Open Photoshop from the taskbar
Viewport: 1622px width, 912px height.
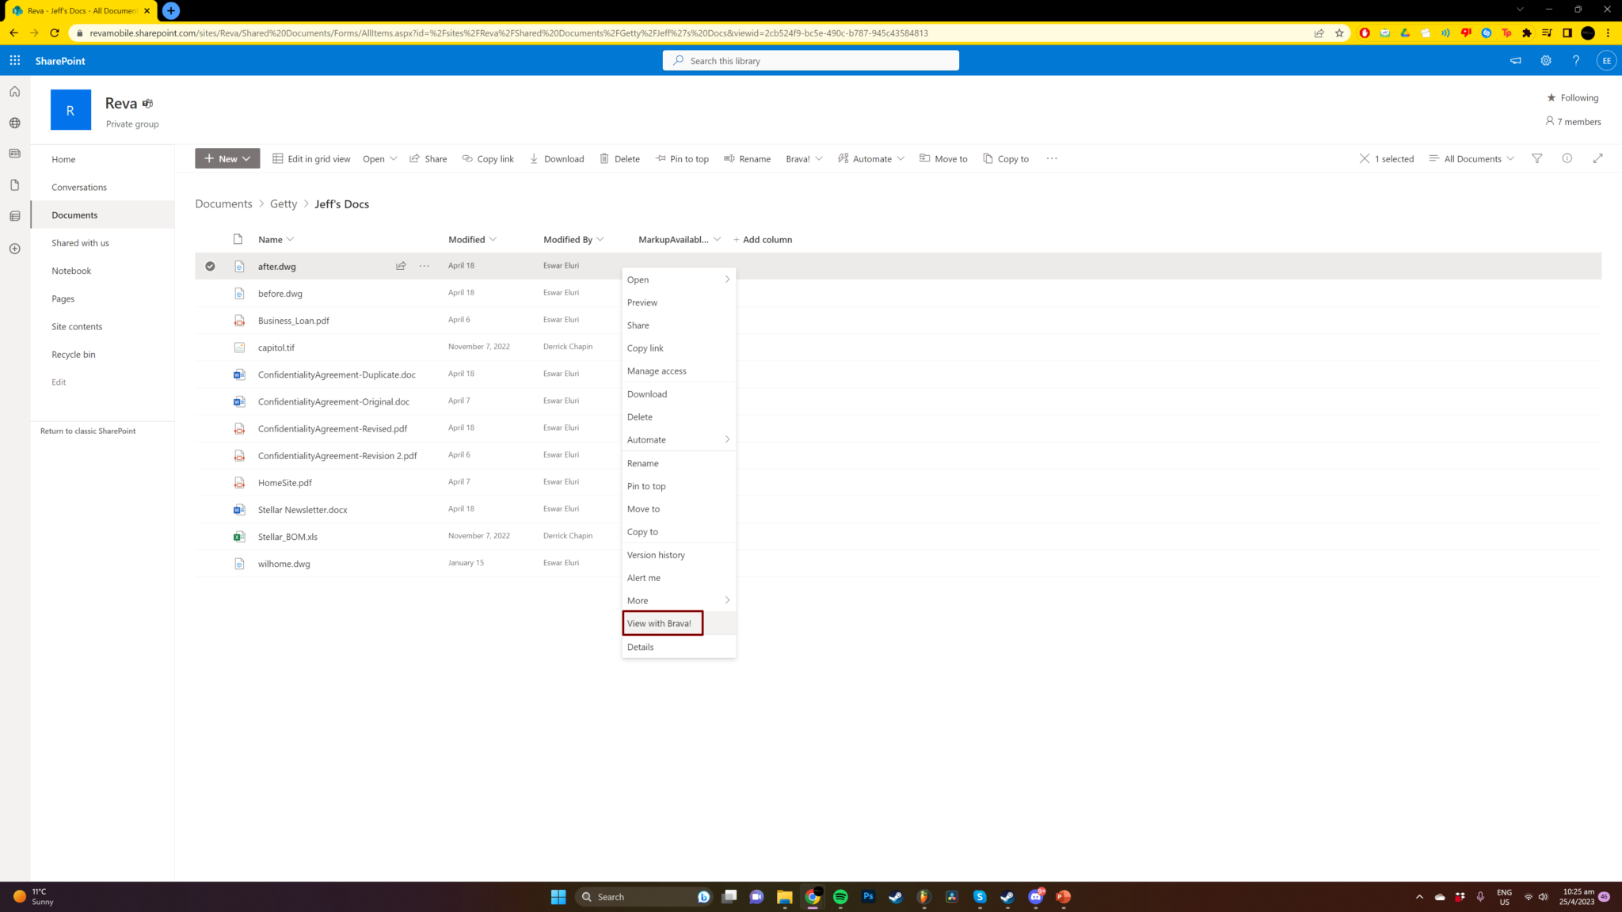click(868, 896)
